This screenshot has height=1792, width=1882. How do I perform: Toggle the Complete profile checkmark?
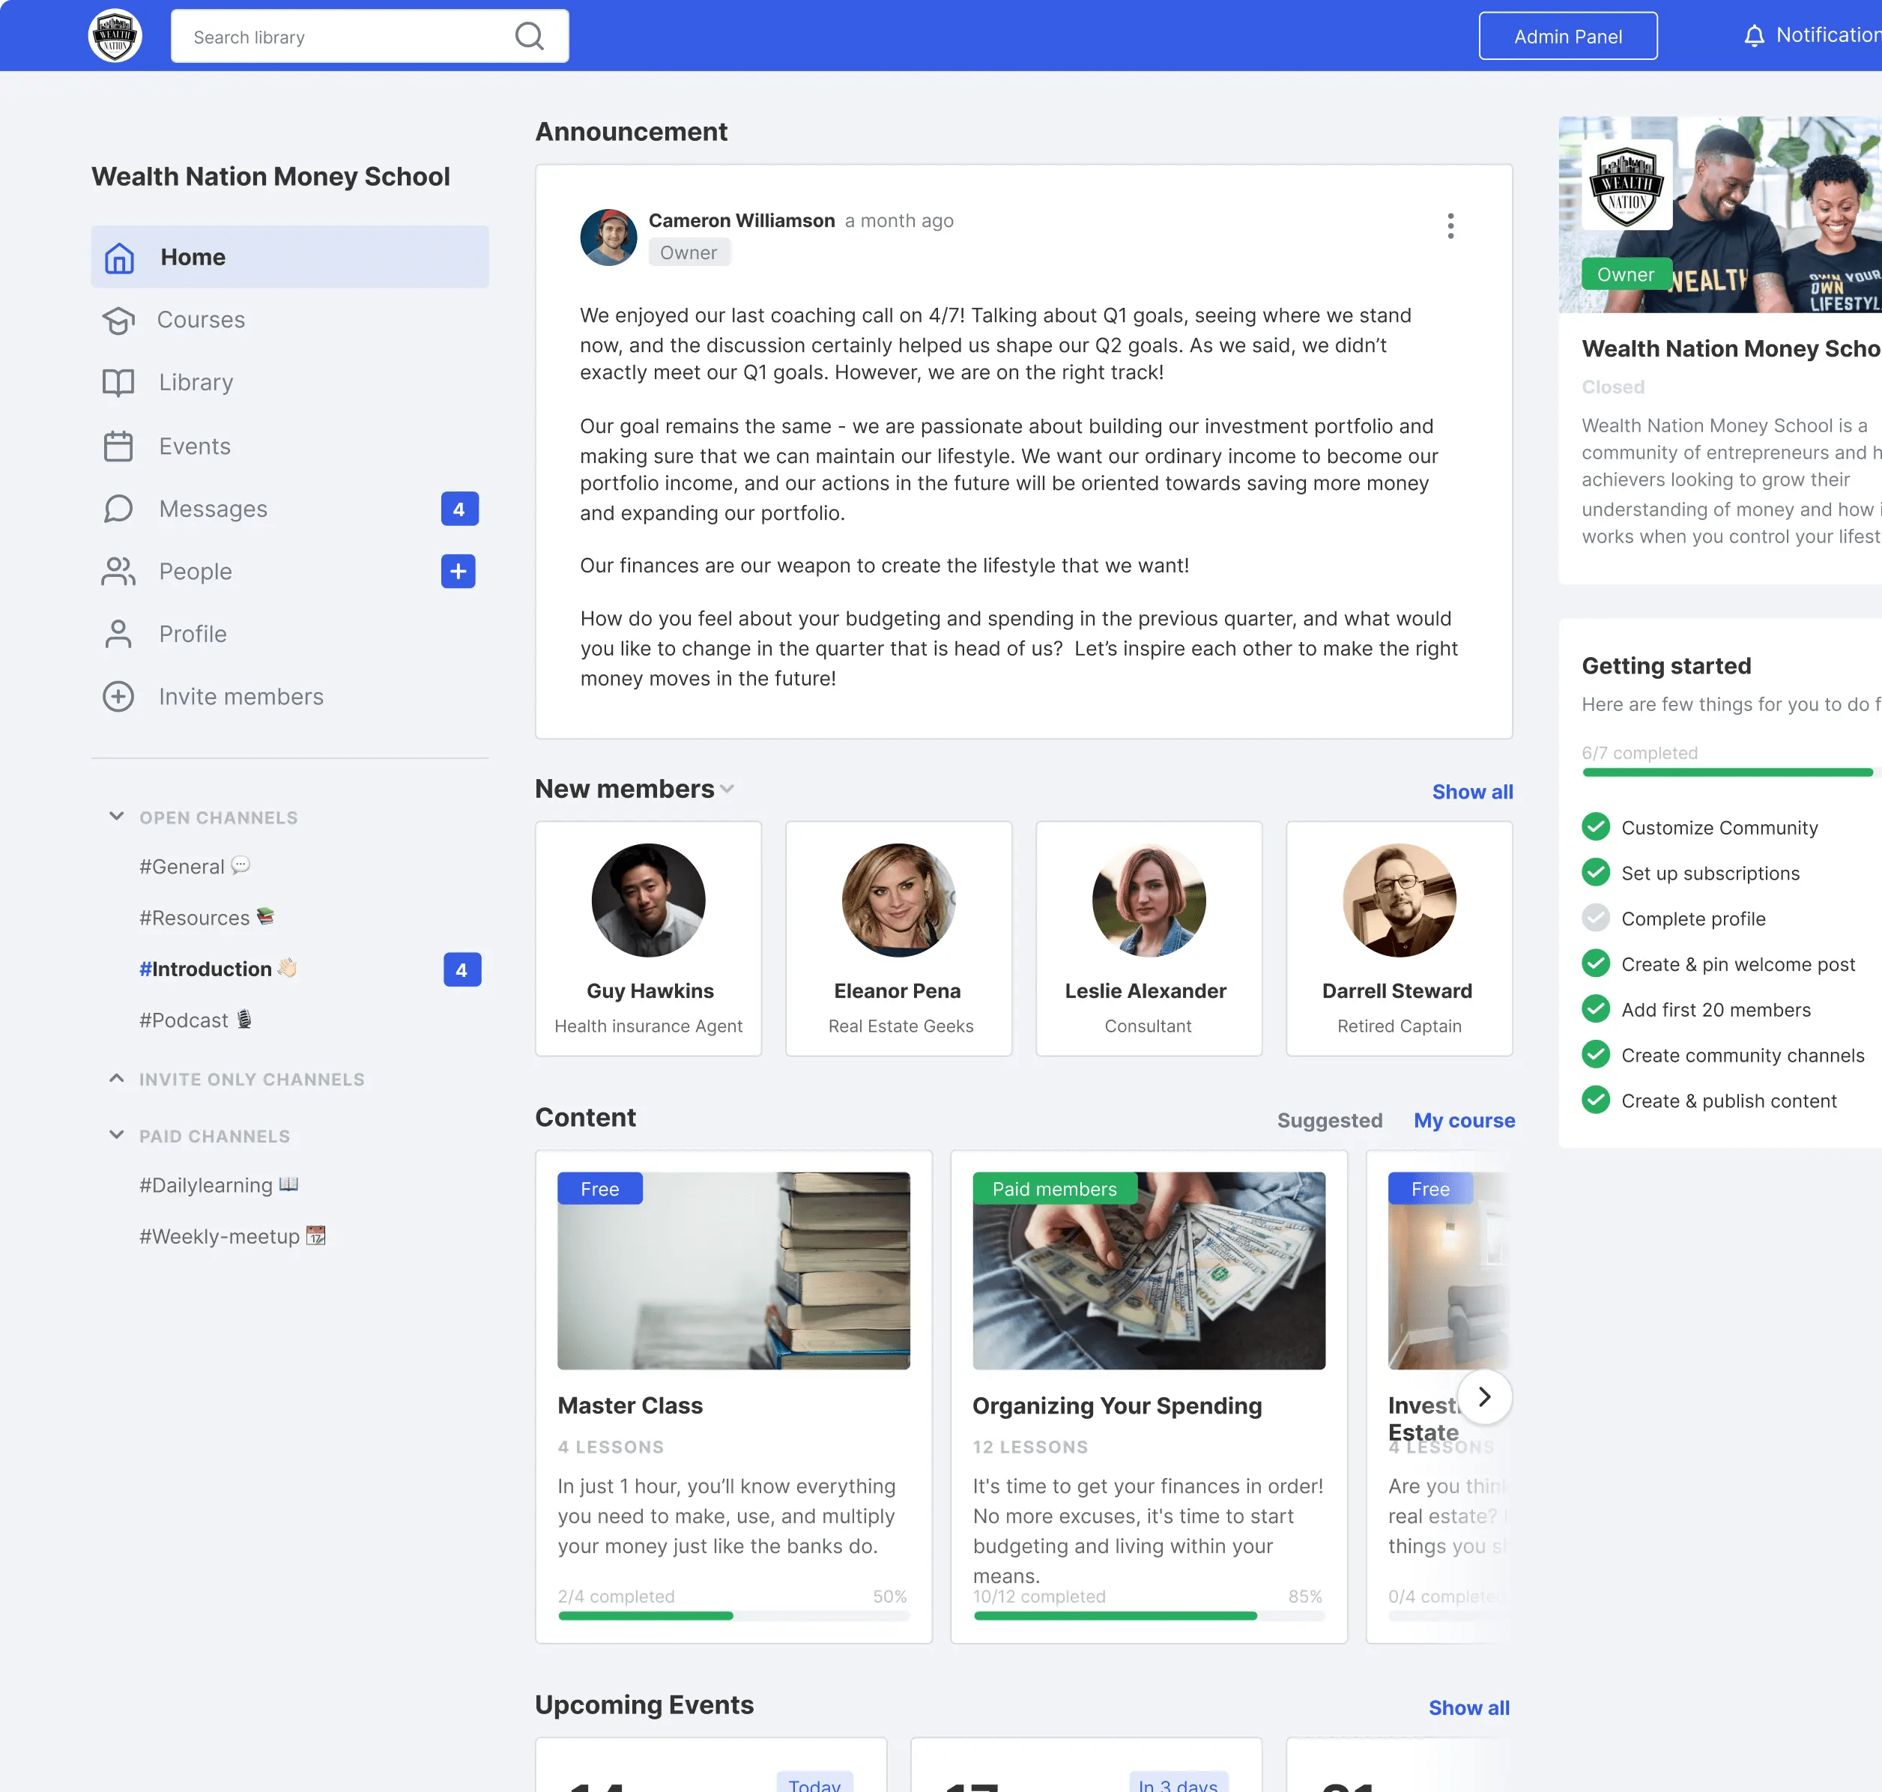point(1595,919)
